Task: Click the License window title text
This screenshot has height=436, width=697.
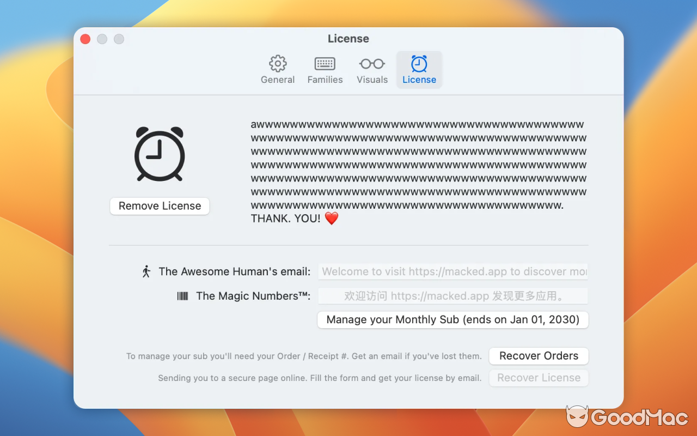Action: pos(348,39)
